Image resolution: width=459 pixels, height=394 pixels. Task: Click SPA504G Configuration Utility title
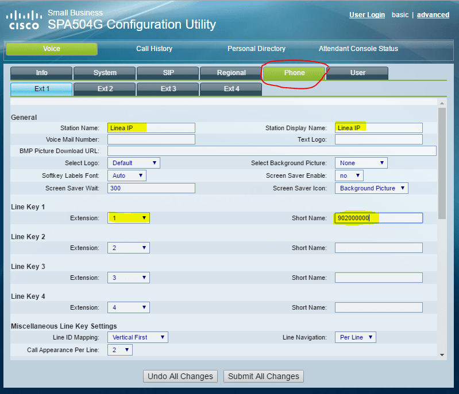coord(132,25)
